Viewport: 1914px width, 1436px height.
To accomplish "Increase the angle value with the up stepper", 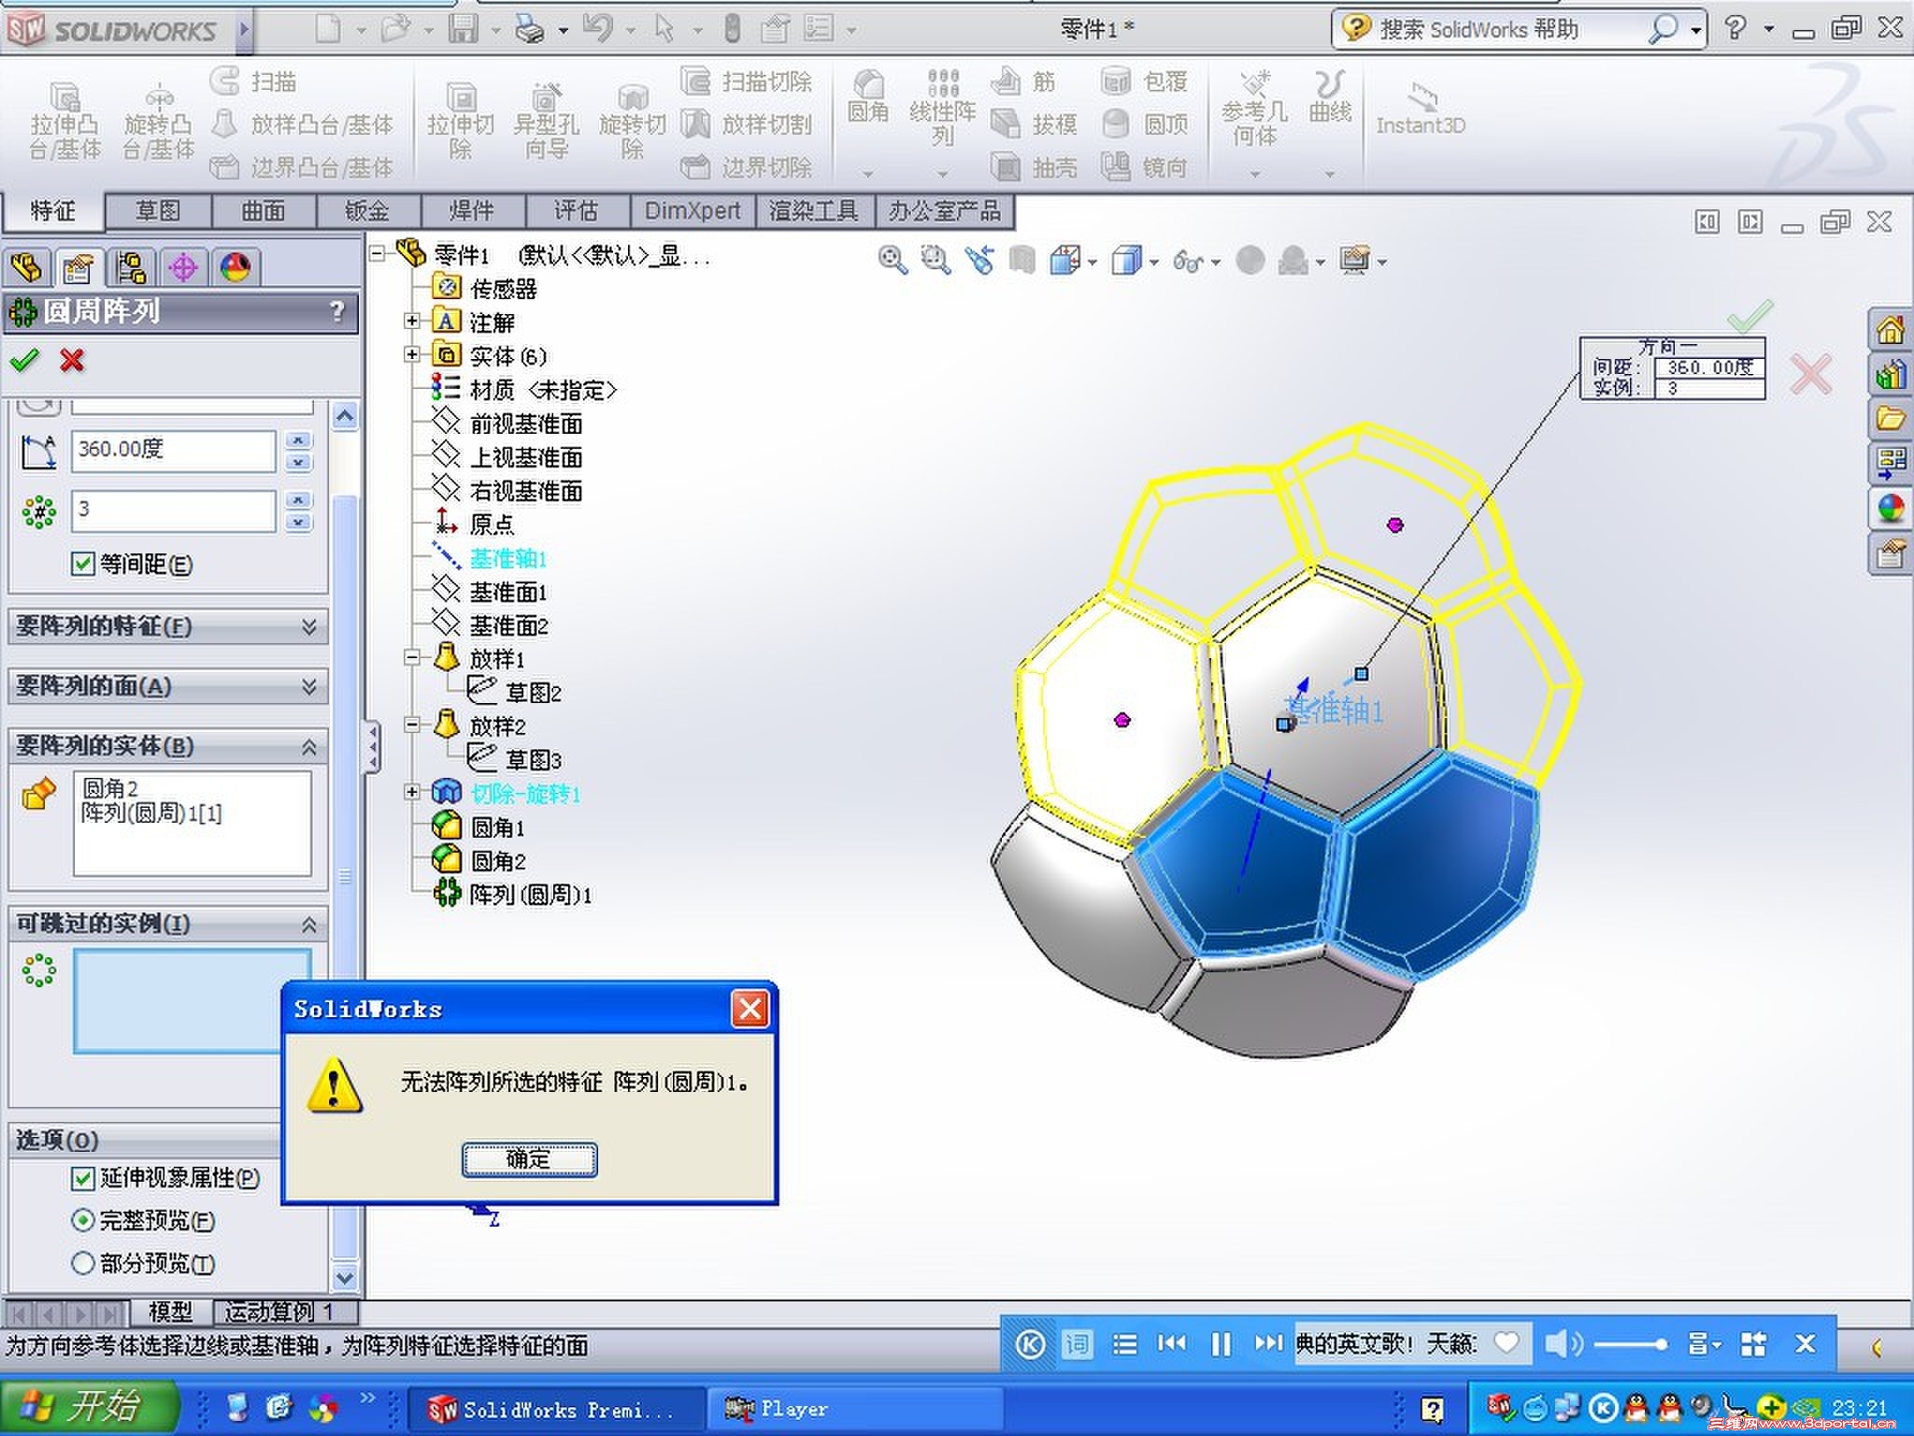I will pos(297,439).
